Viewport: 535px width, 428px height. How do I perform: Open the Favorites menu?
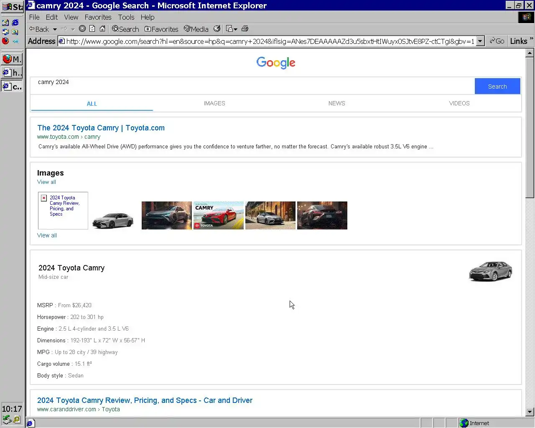tap(98, 17)
